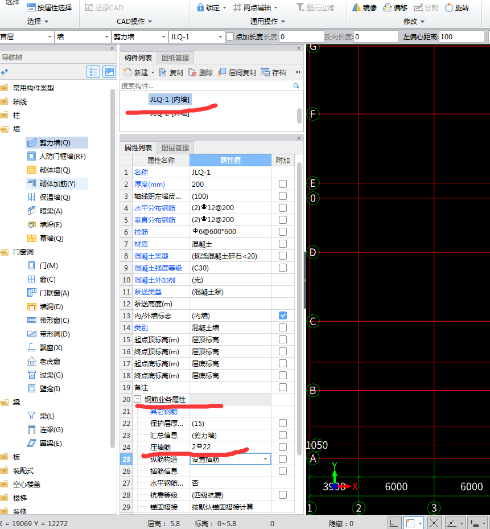Select 窗(C) window component icon
The width and height of the screenshot is (490, 529).
click(32, 280)
